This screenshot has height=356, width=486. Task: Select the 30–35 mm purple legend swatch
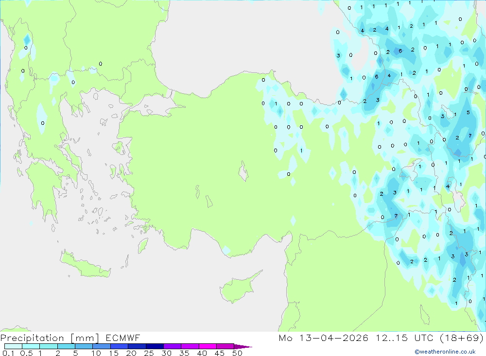[173, 346]
